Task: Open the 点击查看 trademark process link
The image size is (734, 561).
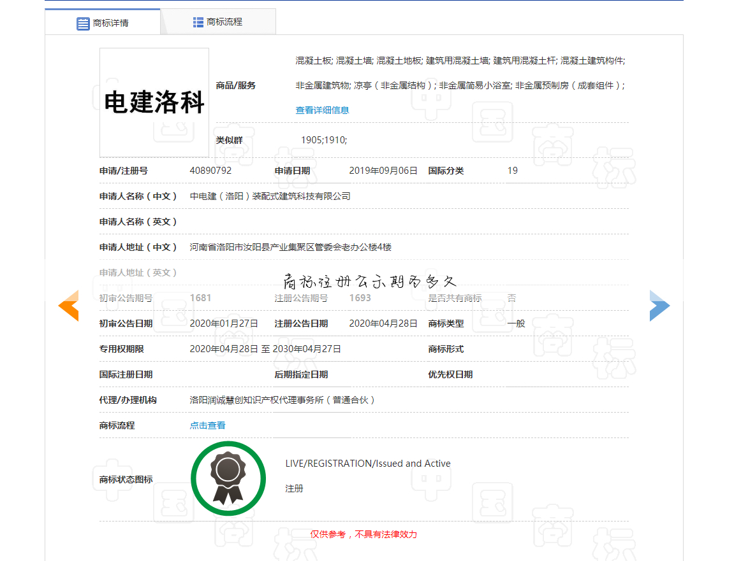Action: point(207,425)
